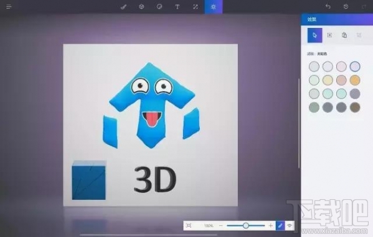Activate the blue pencil edit-mode button
This screenshot has width=373, height=237.
(x=280, y=226)
